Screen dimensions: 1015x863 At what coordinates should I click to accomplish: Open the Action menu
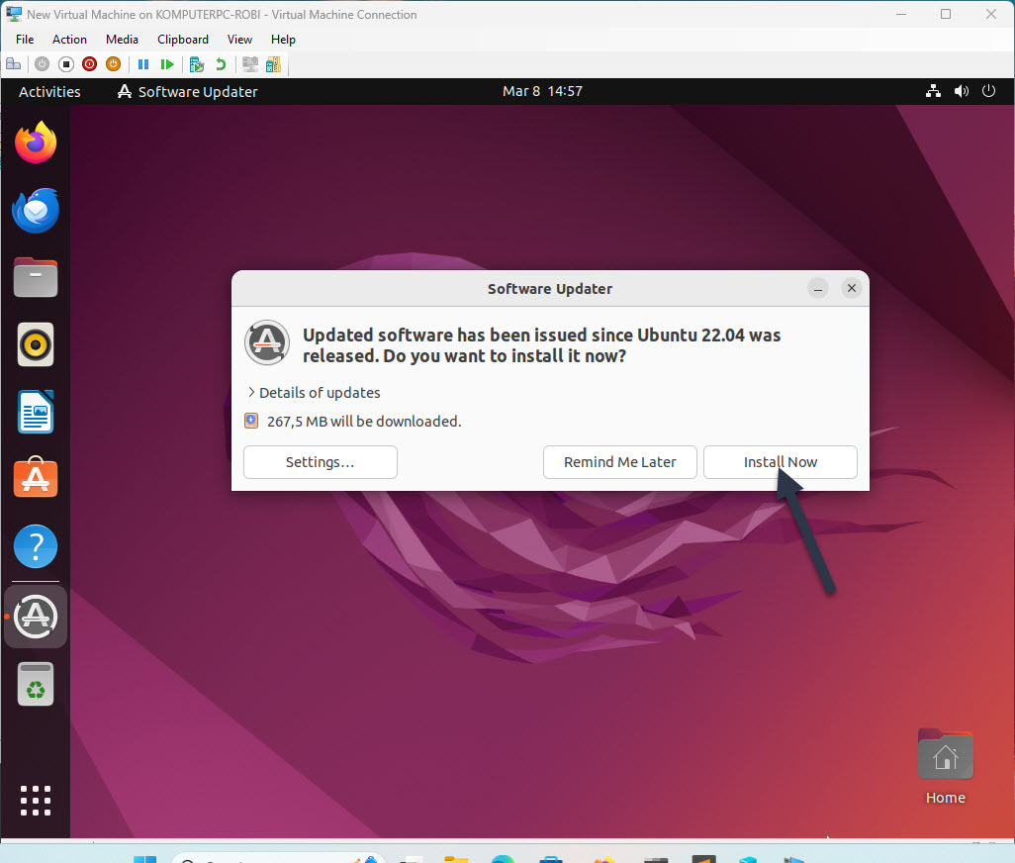pyautogui.click(x=69, y=40)
